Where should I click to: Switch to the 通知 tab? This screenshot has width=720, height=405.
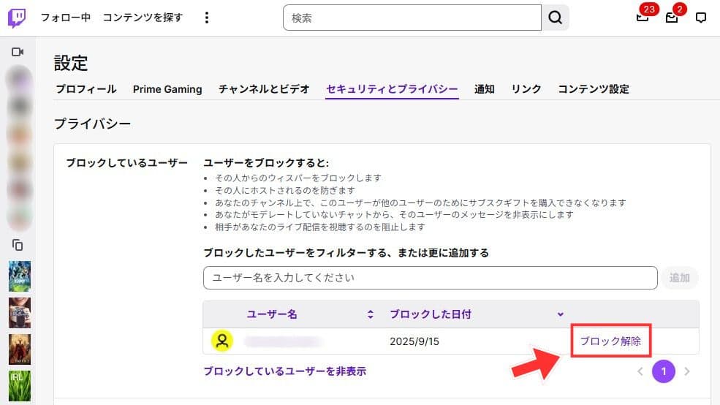[485, 89]
